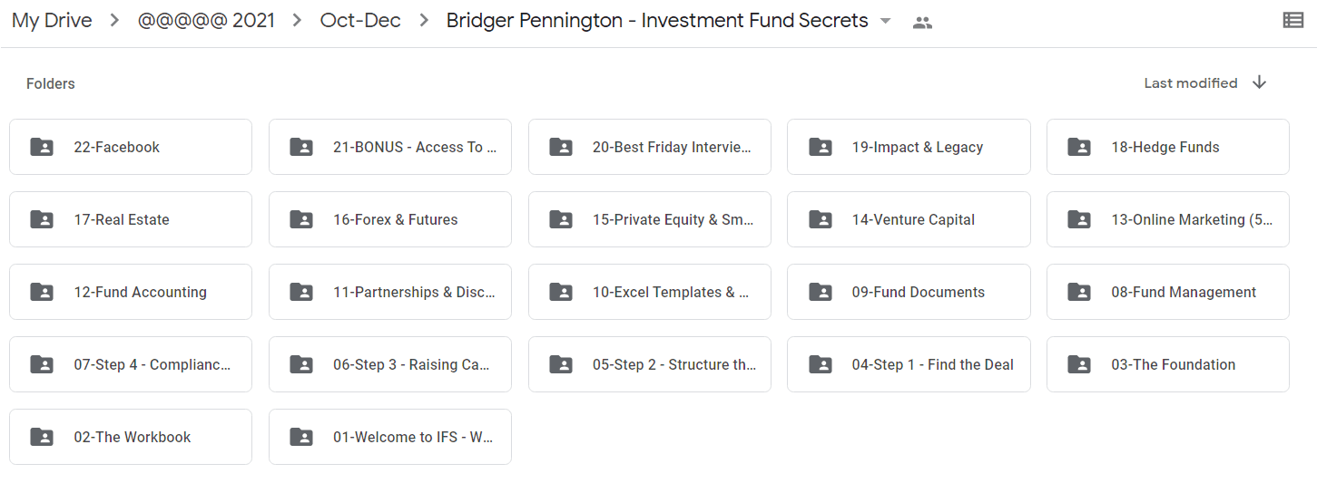The image size is (1317, 483).
Task: Click folder icon of 14-Venture Capital
Action: 820,219
